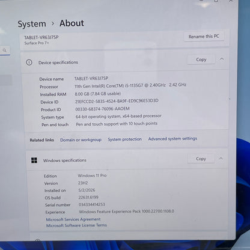Select the Product ID value 00330-68374-76096-AAOEM
This screenshot has width=250, height=250.
[x=102, y=109]
